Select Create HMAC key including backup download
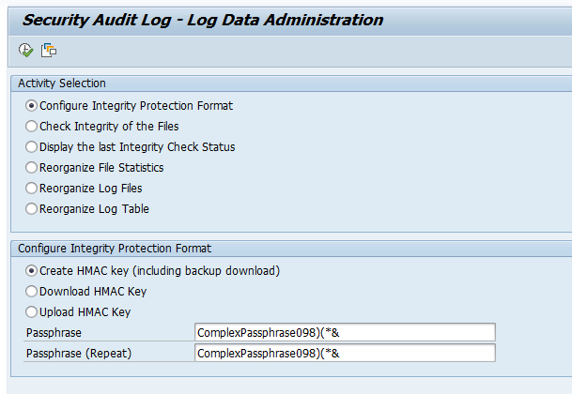 [32, 271]
